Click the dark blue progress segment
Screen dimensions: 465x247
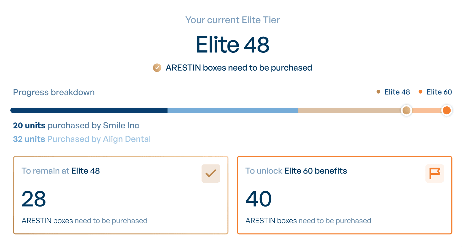(89, 110)
